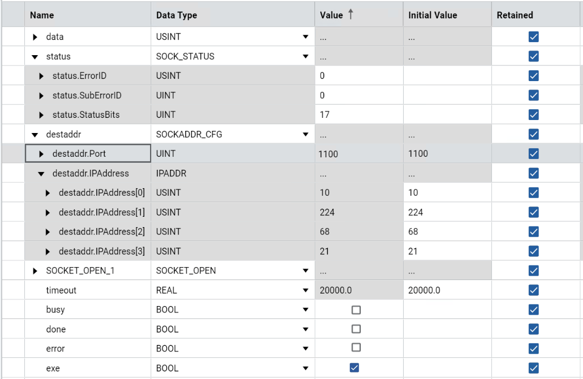Open SOCK_STATUS data type dropdown
The width and height of the screenshot is (583, 379).
(x=305, y=57)
